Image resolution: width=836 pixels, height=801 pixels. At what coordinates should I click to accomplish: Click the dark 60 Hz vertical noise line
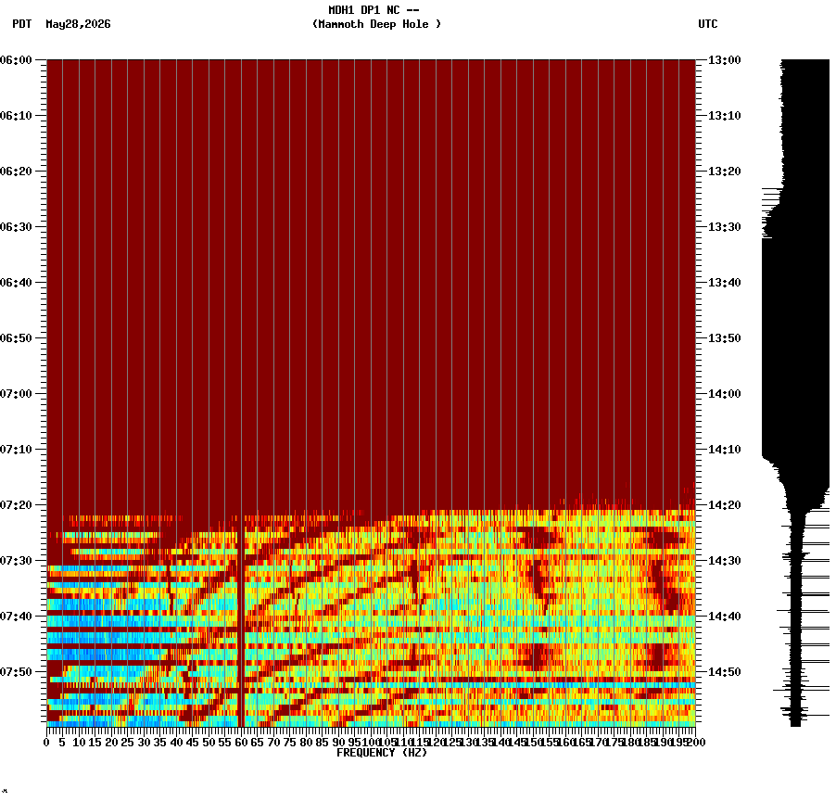coord(241,618)
